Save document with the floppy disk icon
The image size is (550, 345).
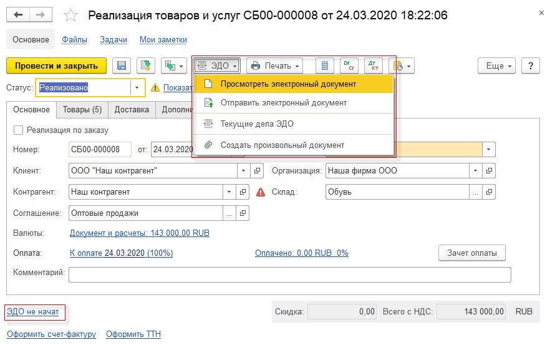122,66
